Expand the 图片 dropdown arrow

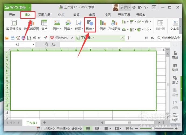pos(60,29)
